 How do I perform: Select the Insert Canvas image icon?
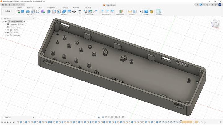pyautogui.click(x=146, y=11)
